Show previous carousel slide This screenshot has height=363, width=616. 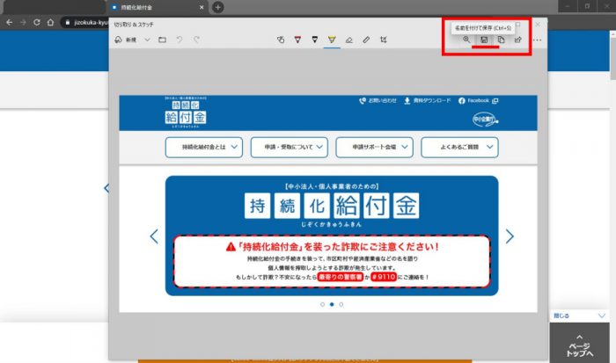click(x=154, y=236)
